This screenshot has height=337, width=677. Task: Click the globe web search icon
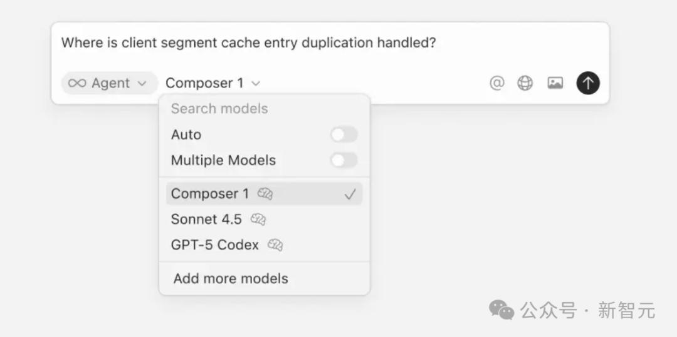click(x=525, y=83)
